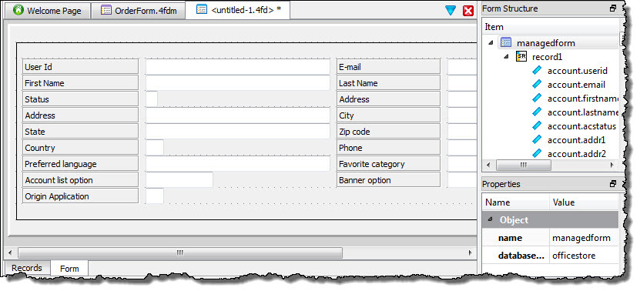
Task: Select the untitled-1.4fd tab
Action: tap(238, 10)
